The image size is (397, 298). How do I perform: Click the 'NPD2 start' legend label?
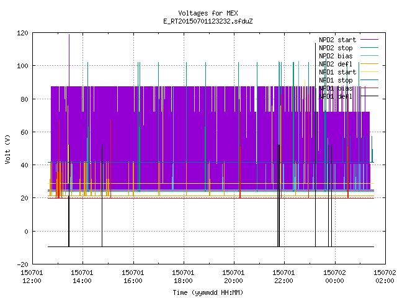click(337, 40)
